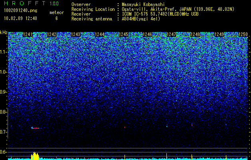The image size is (251, 160).
Task: Click the 1244 time marker
Action: (100, 34)
